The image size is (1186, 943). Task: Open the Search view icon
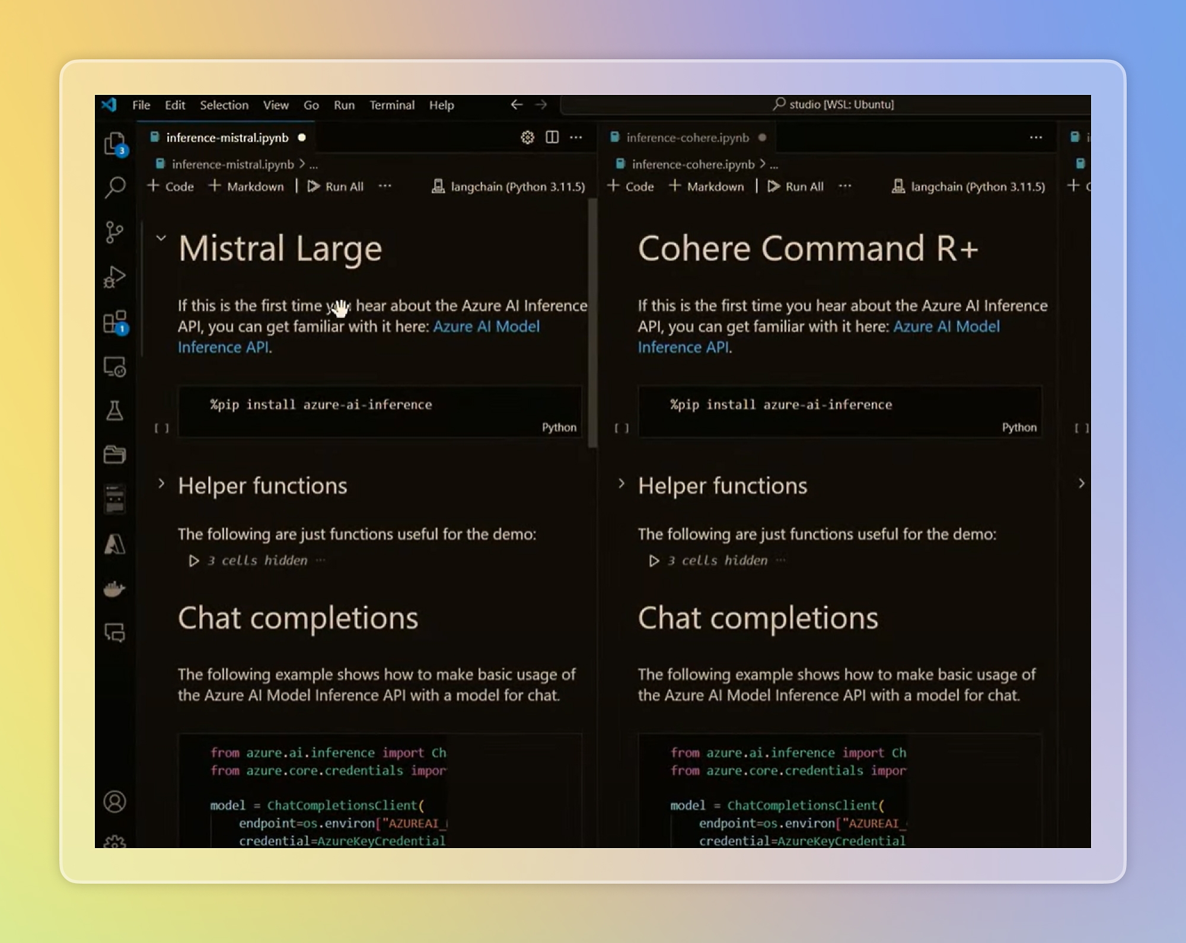pos(115,187)
